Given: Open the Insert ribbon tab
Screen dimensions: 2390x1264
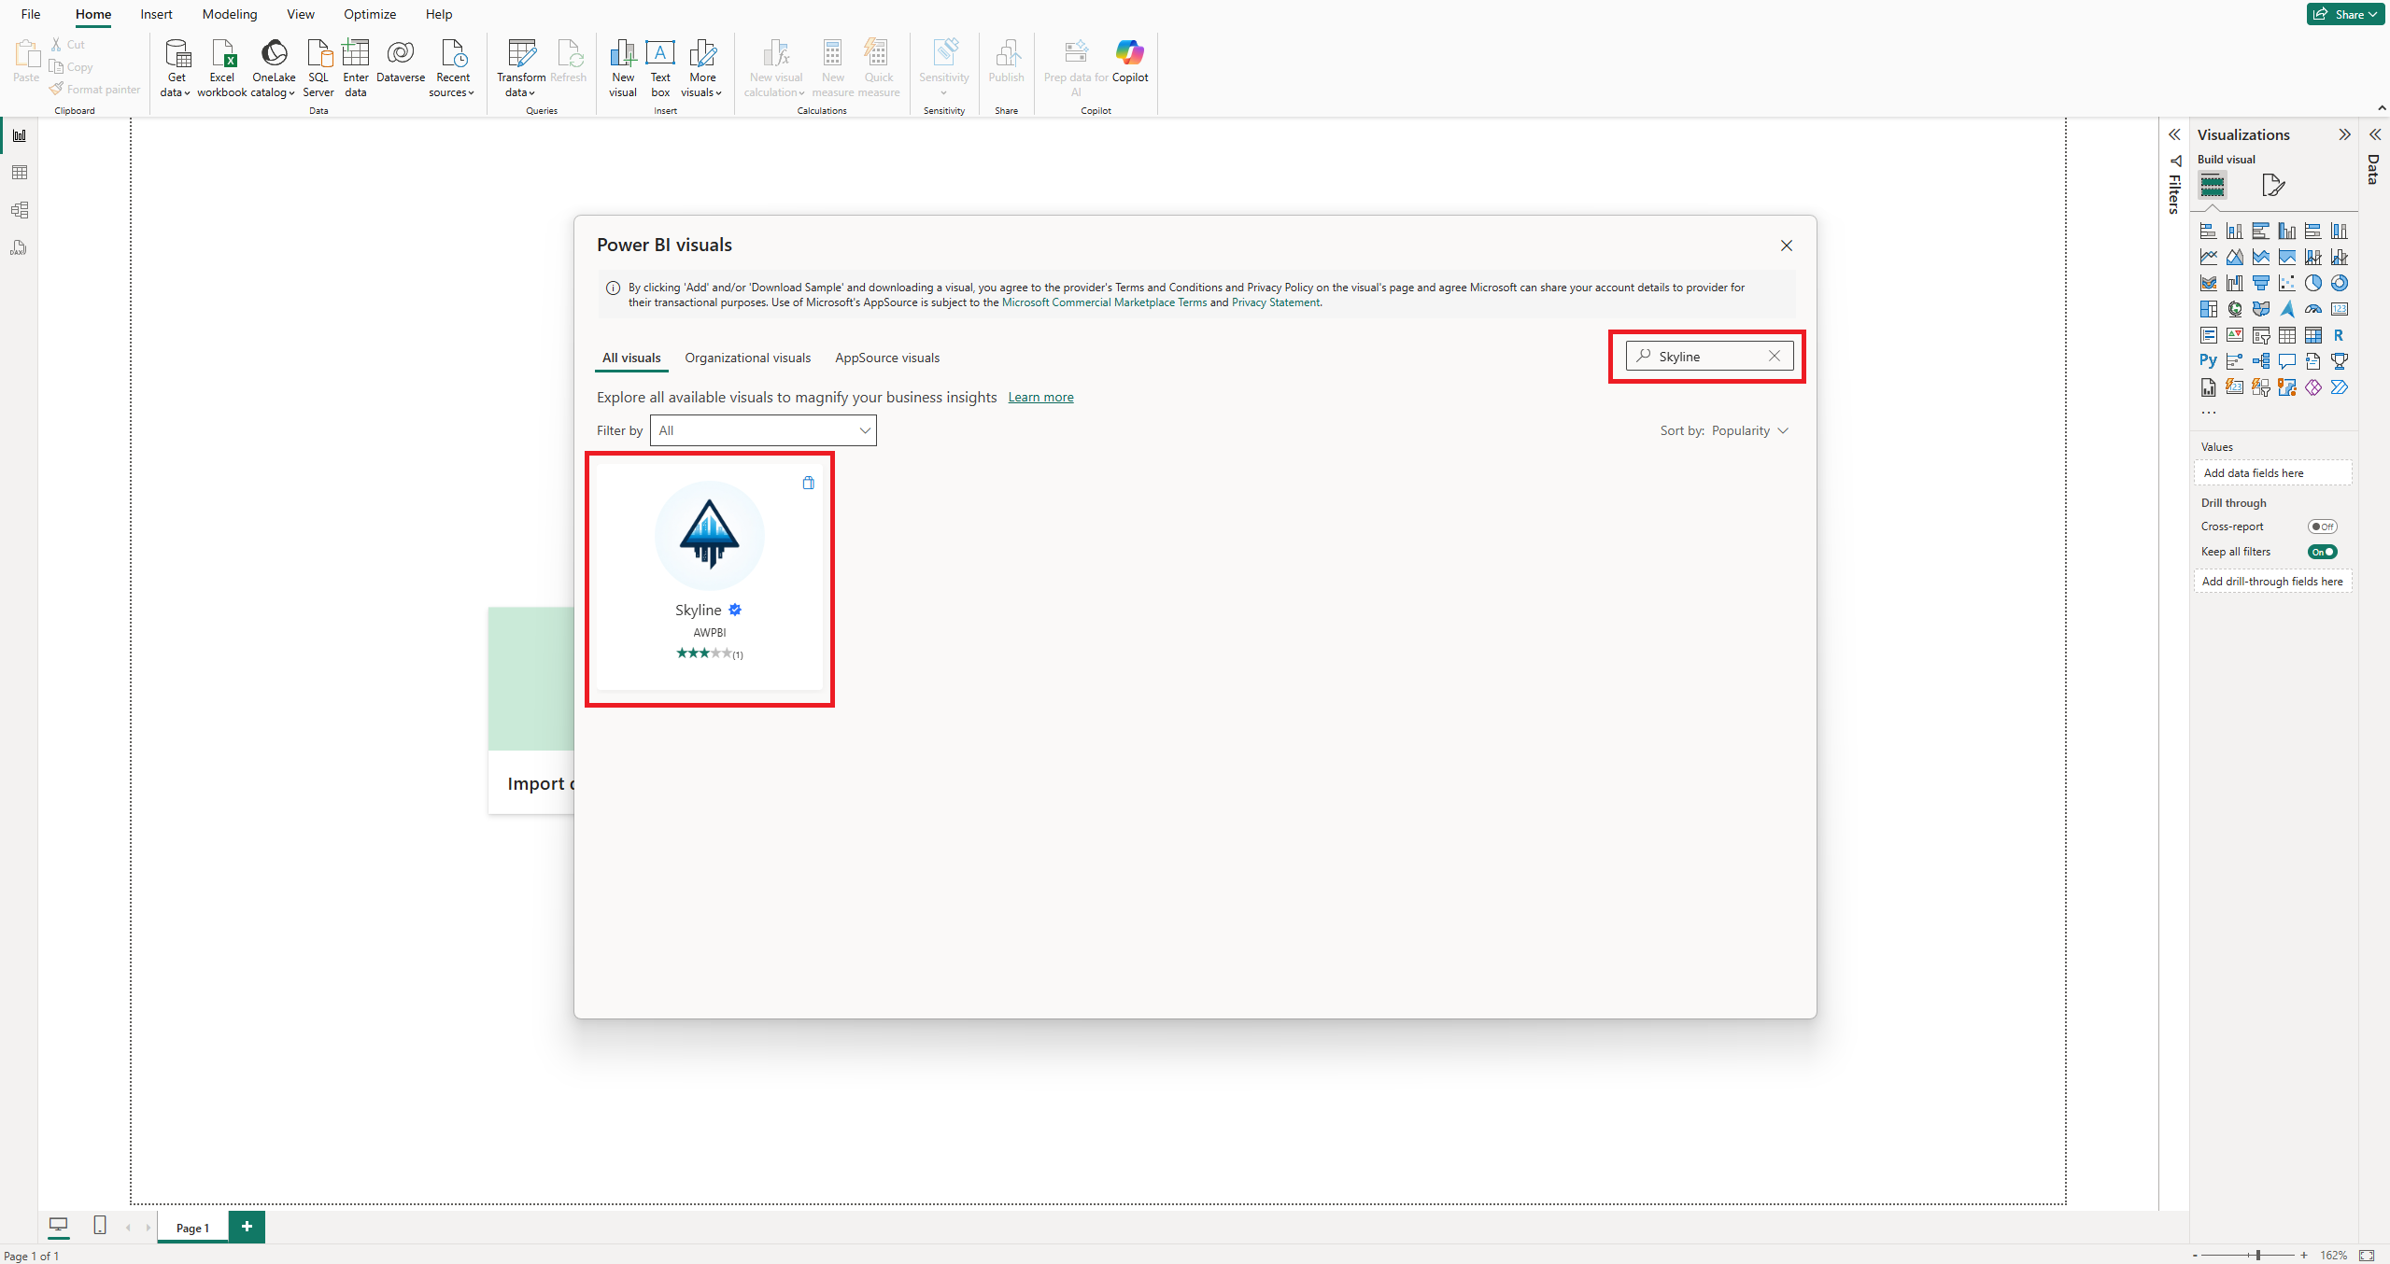Looking at the screenshot, I should tap(156, 14).
